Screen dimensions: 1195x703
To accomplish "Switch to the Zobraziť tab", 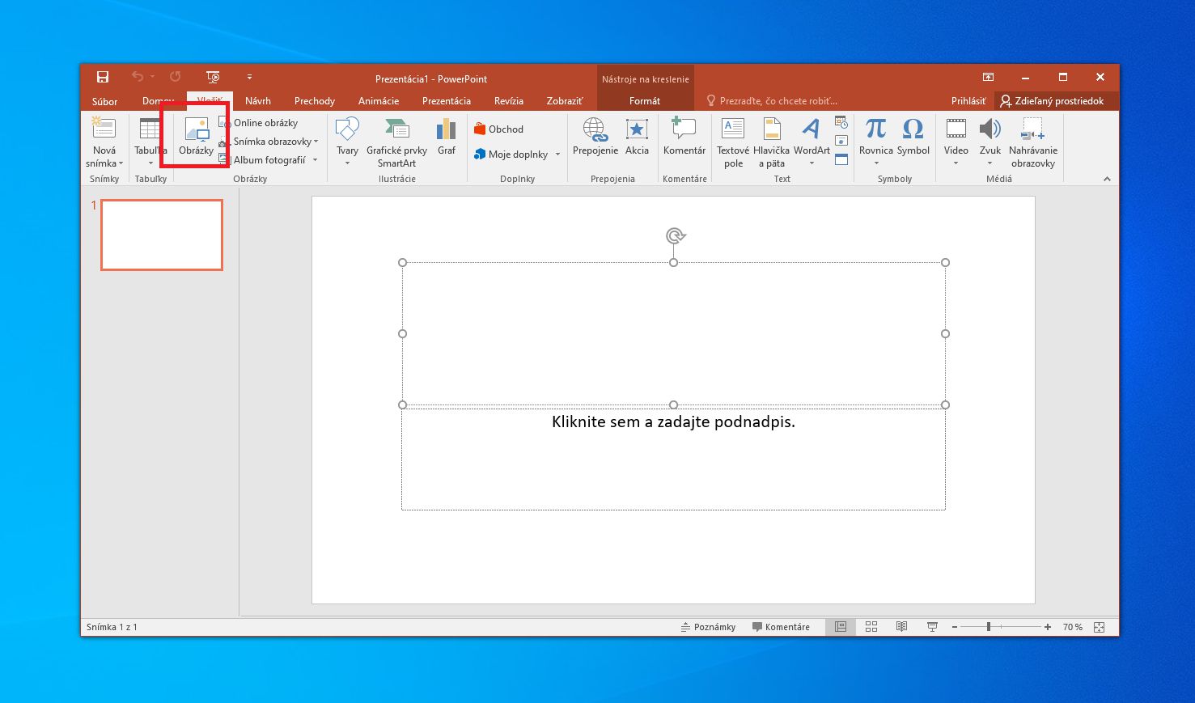I will [565, 101].
